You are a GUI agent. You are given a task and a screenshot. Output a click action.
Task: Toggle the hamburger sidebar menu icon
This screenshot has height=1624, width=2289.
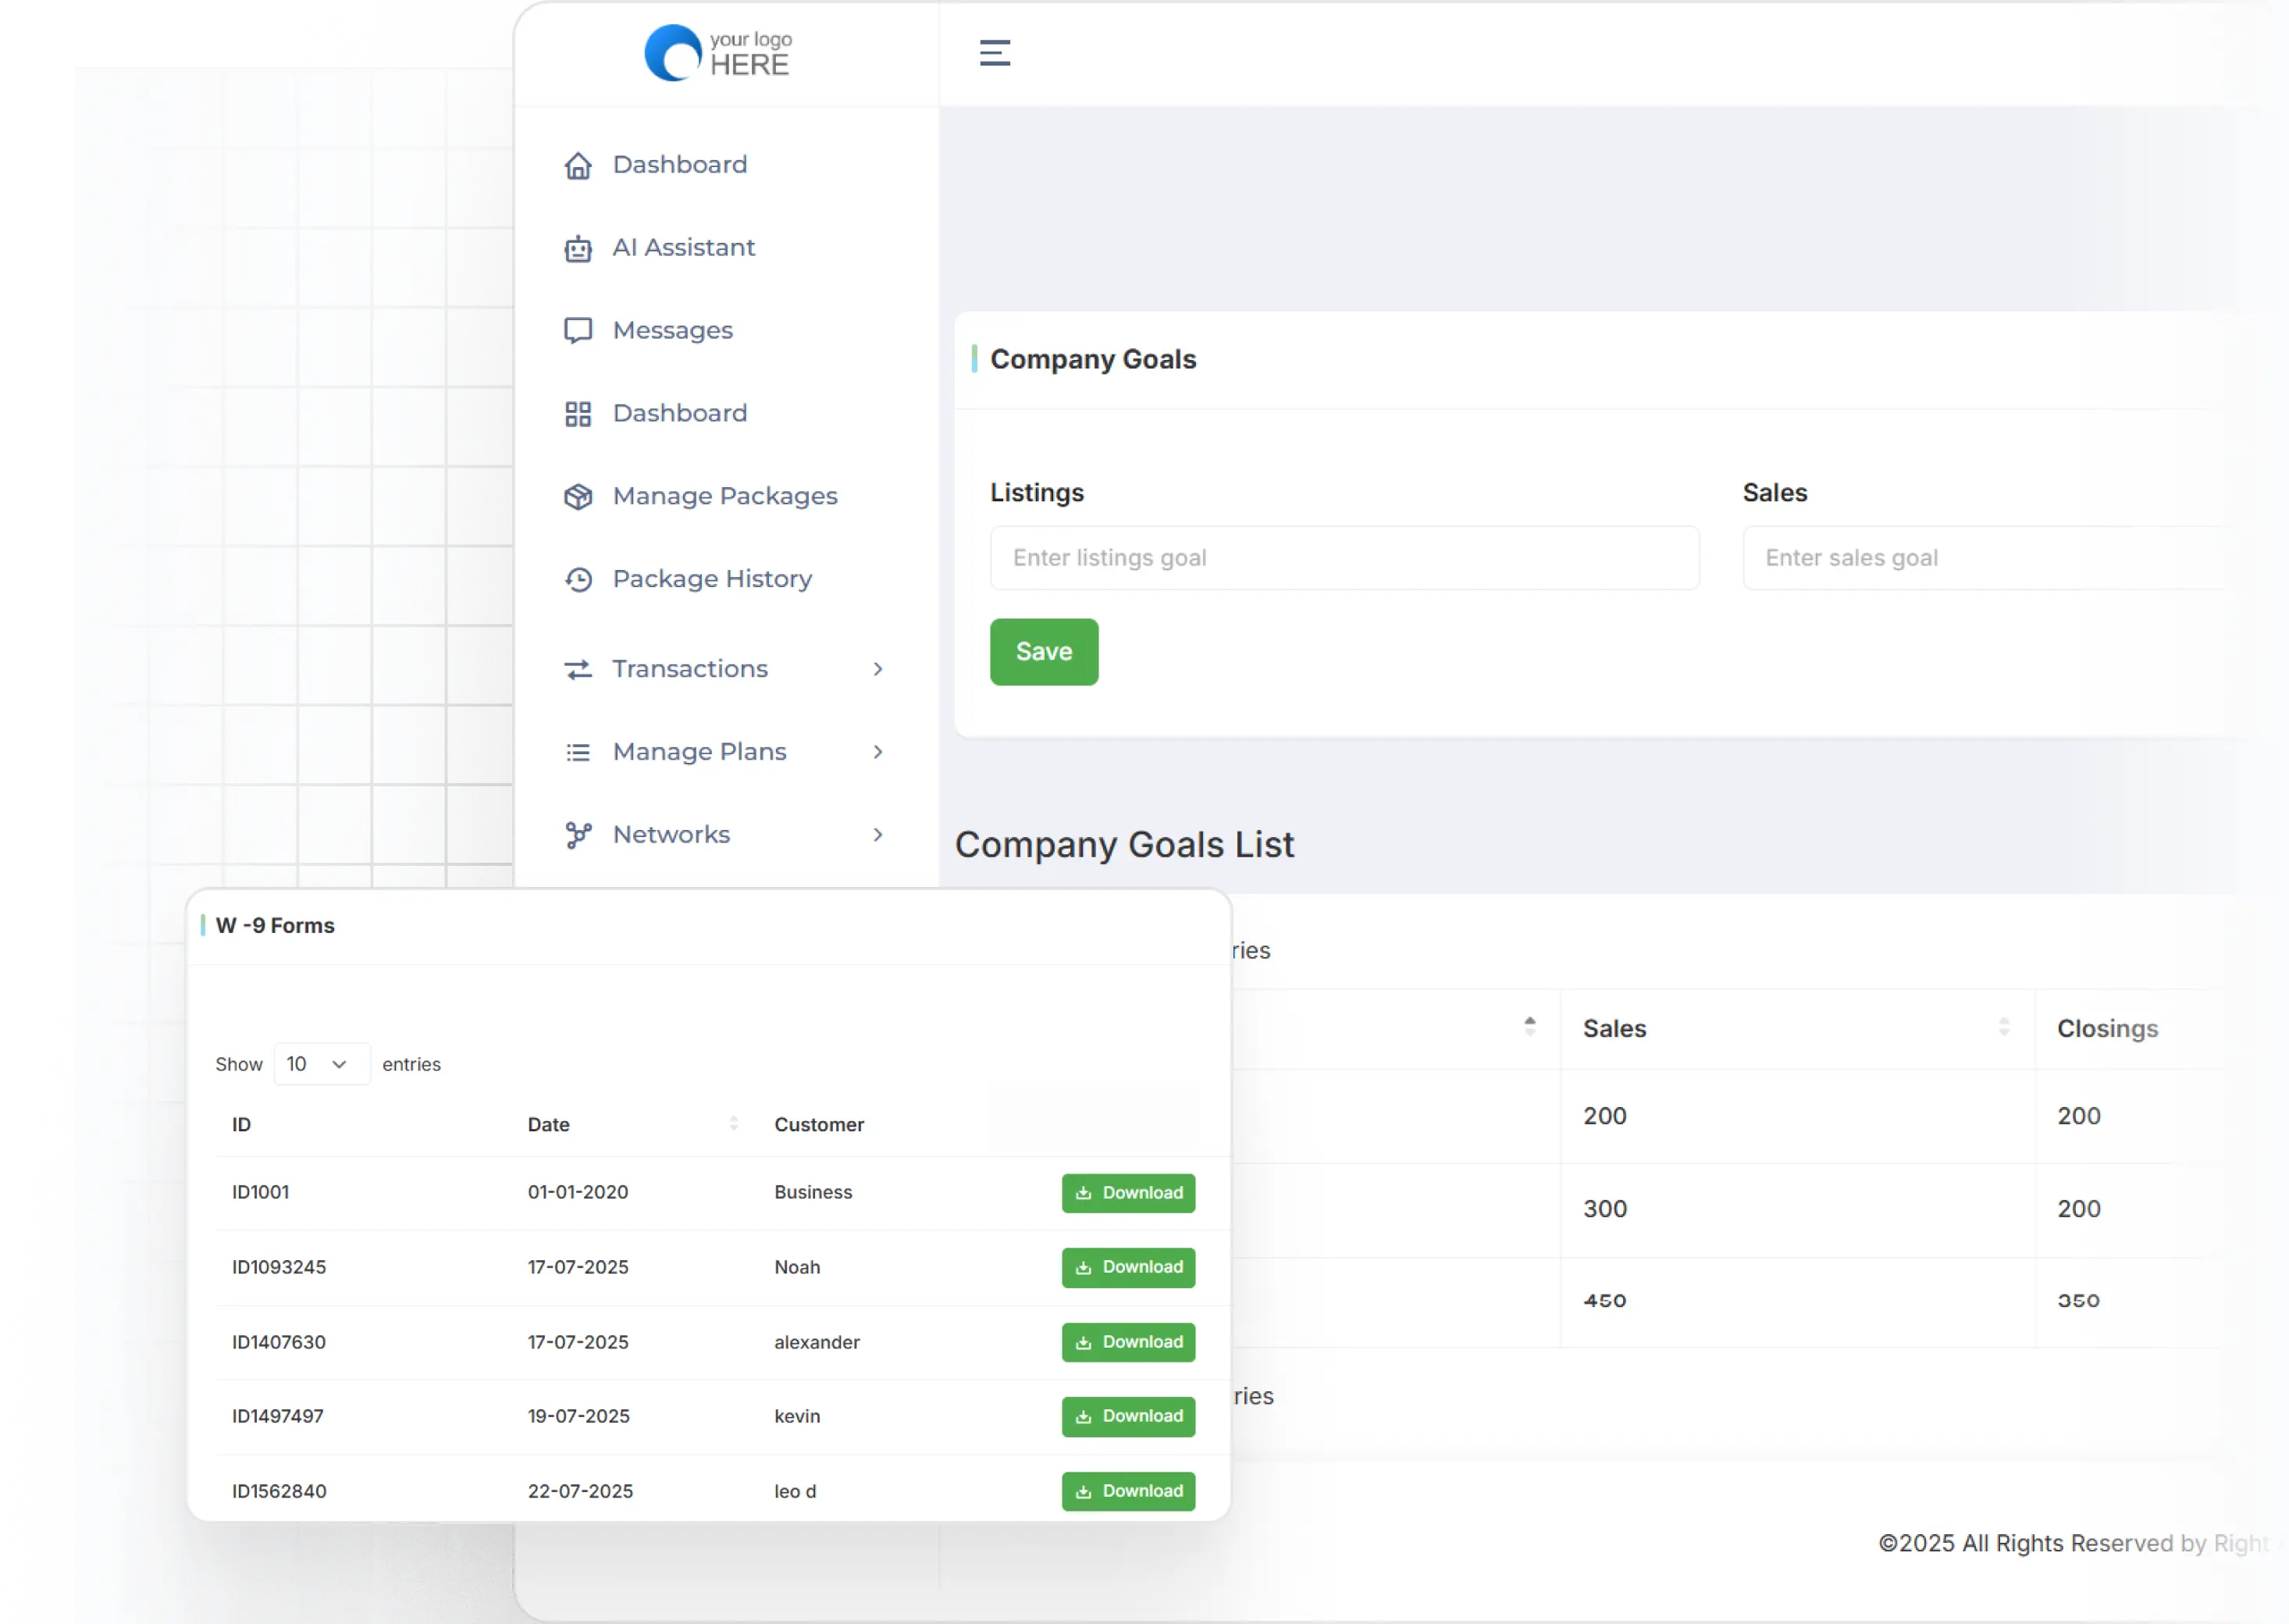tap(994, 53)
